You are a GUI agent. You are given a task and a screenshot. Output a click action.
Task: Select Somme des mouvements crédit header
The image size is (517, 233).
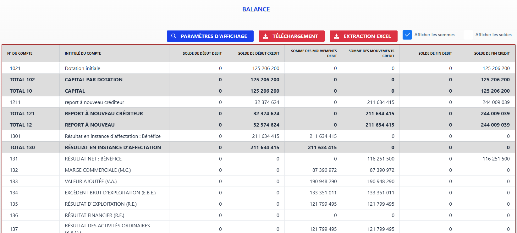click(x=371, y=53)
